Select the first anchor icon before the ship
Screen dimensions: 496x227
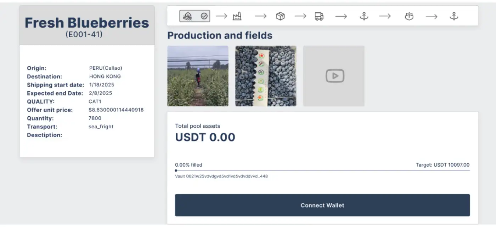tap(364, 16)
